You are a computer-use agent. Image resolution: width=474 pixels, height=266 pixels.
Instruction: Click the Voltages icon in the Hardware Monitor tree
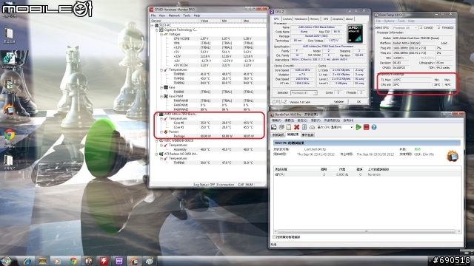coord(166,35)
